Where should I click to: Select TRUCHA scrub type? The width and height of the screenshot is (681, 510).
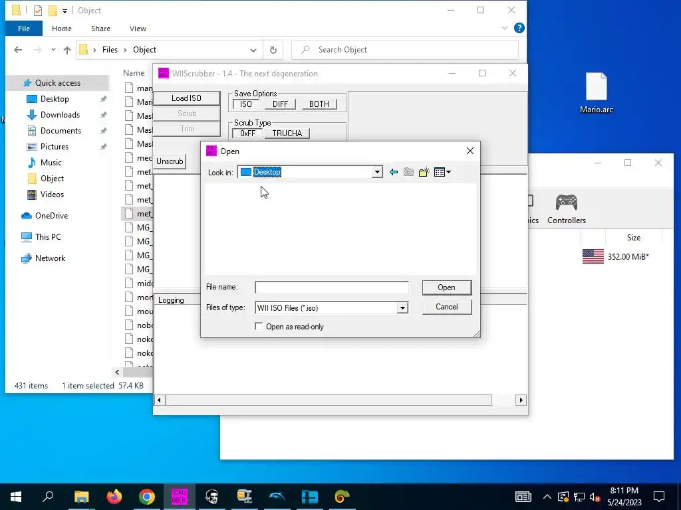click(287, 133)
